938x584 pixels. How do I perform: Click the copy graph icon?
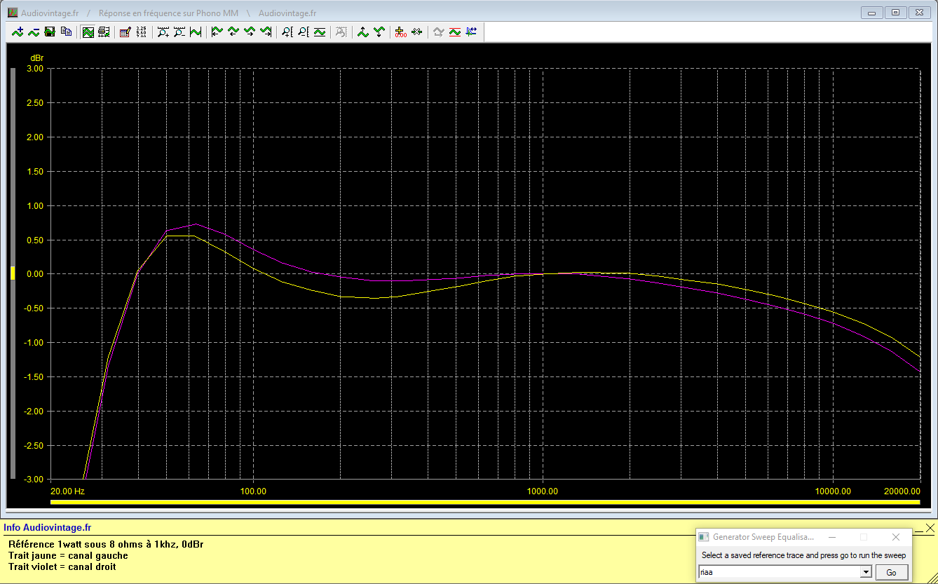66,32
